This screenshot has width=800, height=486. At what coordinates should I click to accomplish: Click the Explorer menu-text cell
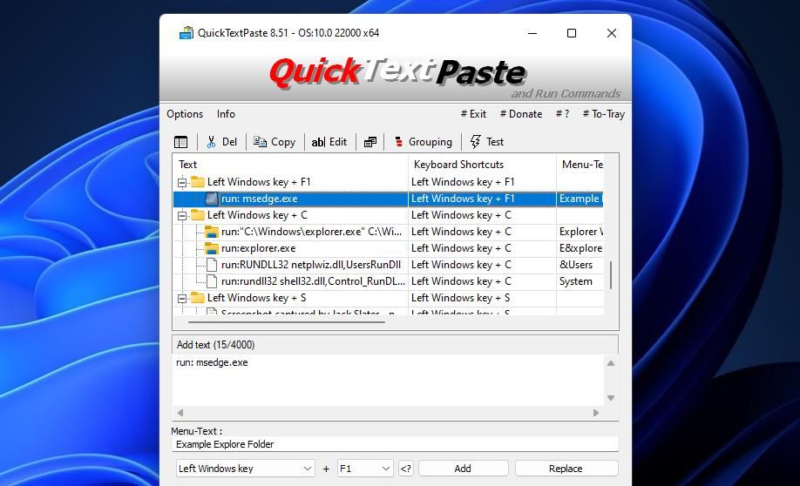[580, 232]
